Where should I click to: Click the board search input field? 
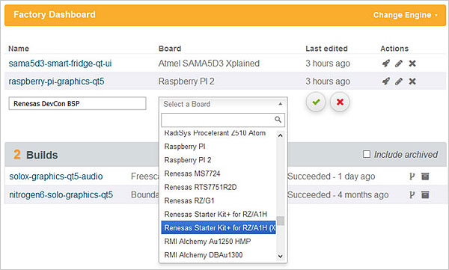[223, 120]
